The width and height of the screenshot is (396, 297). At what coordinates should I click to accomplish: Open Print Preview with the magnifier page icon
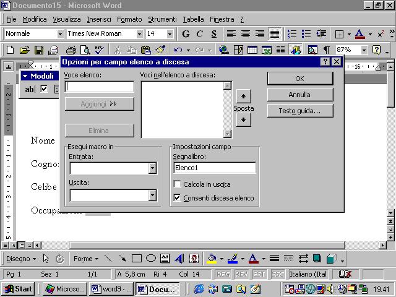85,50
